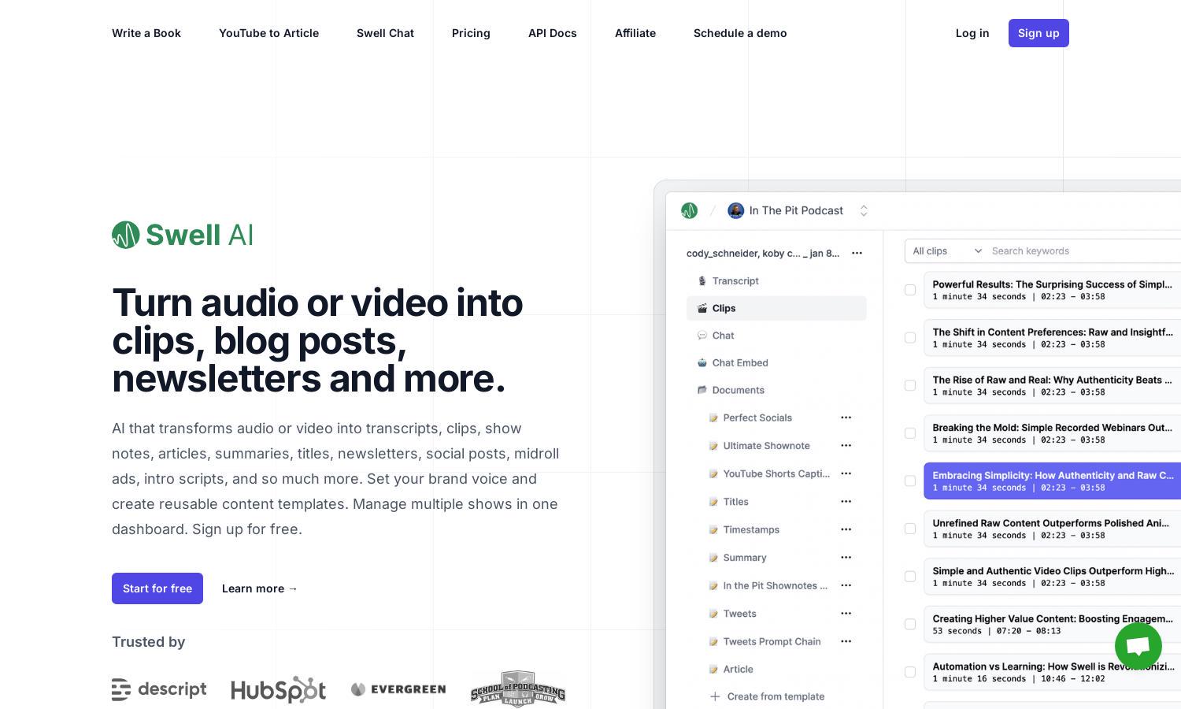Open more options for Perfect Socials
The image size is (1181, 709).
click(x=846, y=418)
